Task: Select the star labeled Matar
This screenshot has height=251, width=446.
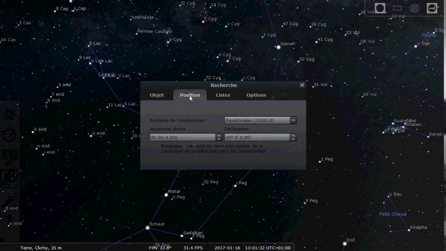Action: (x=166, y=195)
